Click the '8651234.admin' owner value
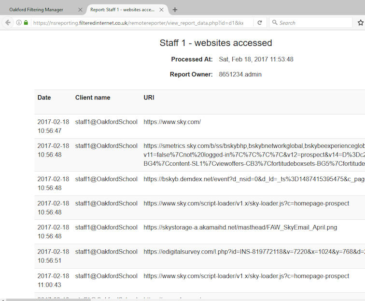This screenshot has width=365, height=301. tap(240, 74)
